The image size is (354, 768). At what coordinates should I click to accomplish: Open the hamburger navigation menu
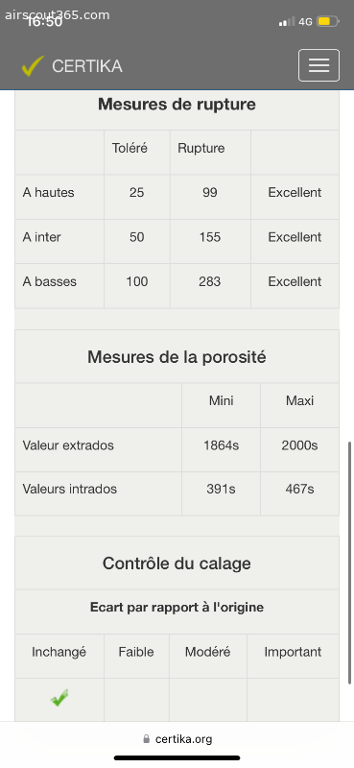click(x=319, y=65)
